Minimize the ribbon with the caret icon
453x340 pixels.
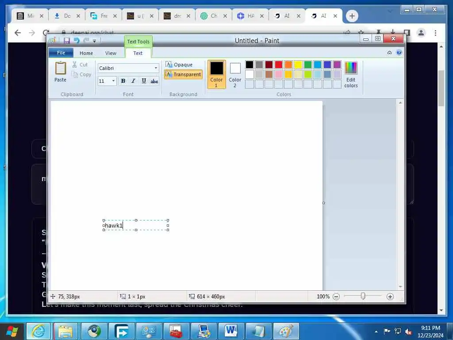389,53
